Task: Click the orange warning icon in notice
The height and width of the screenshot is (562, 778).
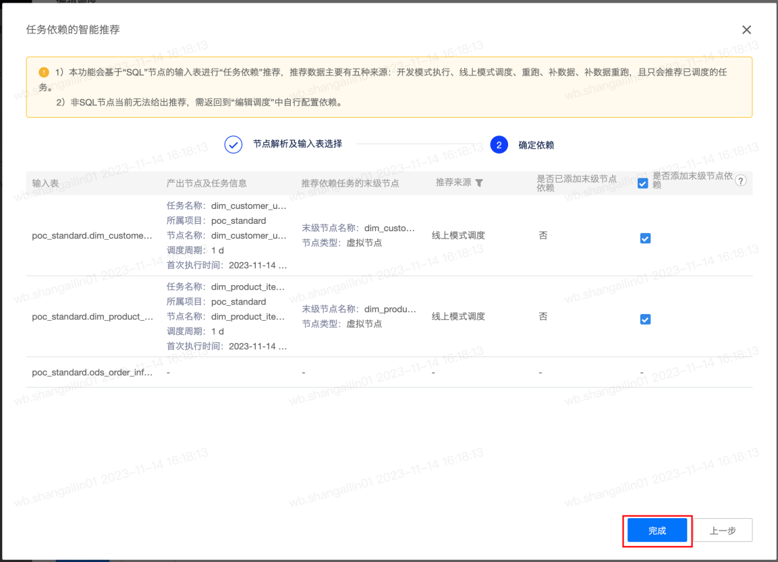Action: pyautogui.click(x=44, y=72)
